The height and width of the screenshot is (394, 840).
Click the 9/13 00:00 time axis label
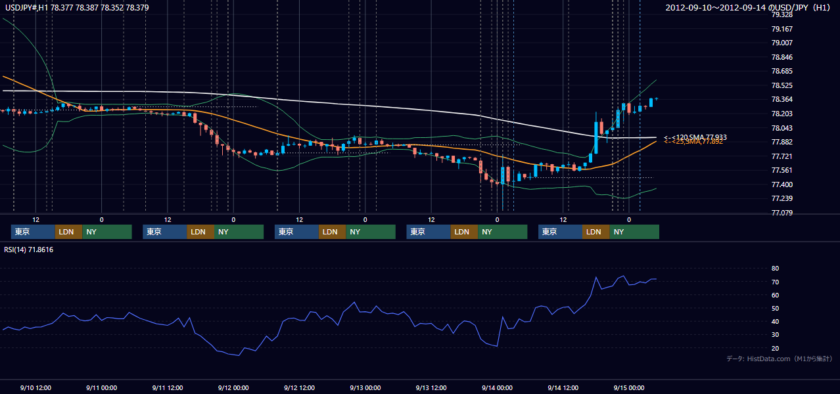tap(365, 387)
